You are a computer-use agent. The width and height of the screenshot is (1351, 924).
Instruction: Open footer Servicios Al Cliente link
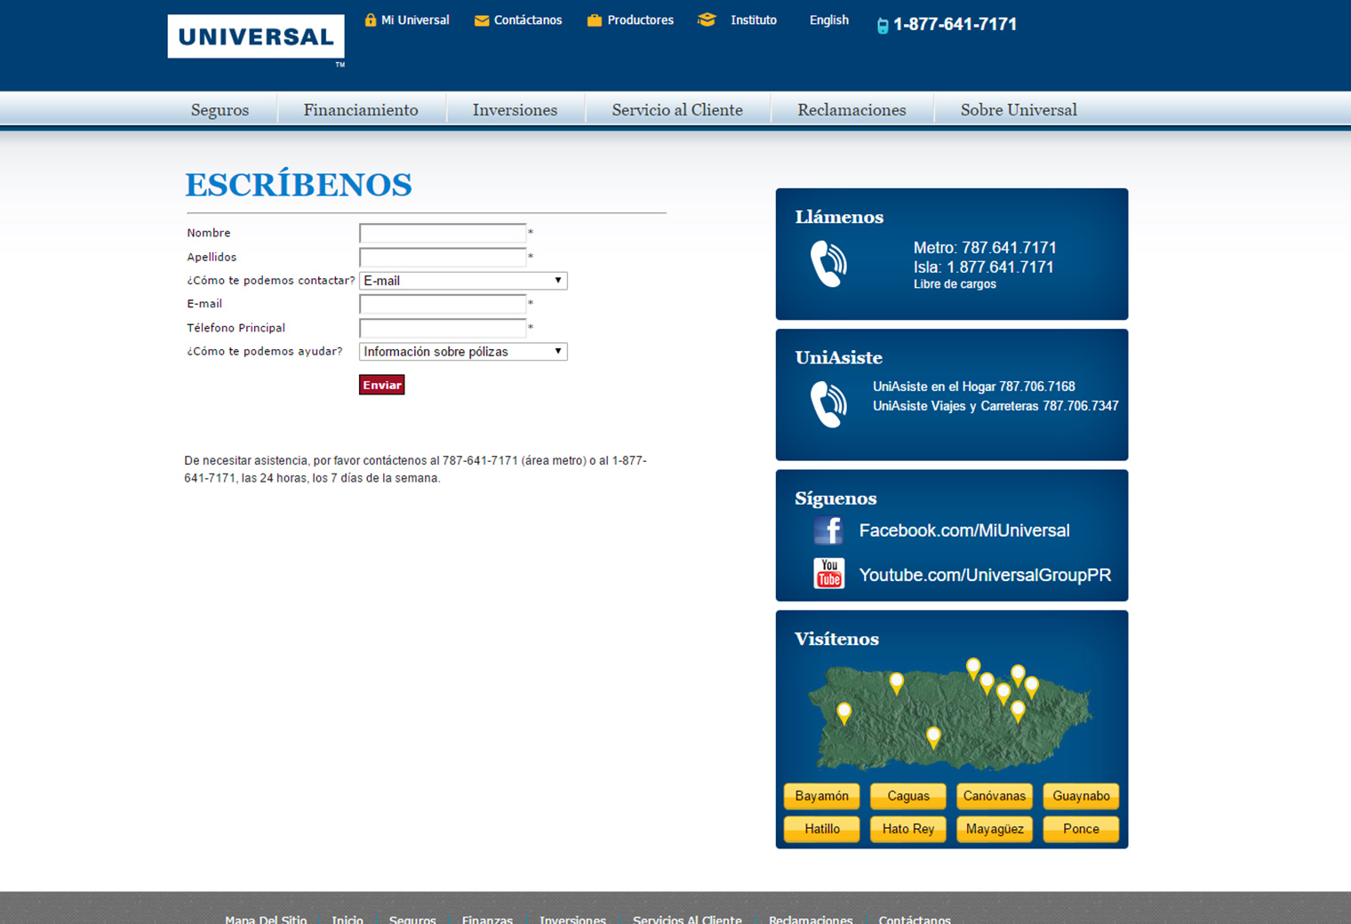(687, 920)
